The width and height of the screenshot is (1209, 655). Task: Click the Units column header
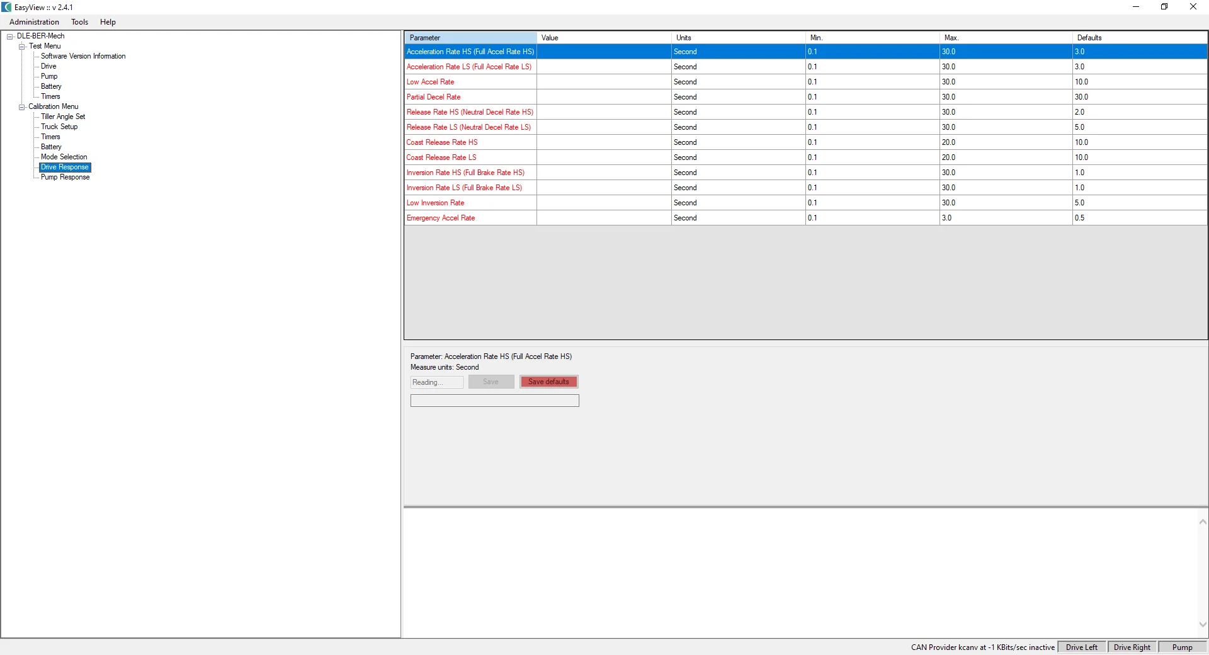coord(738,38)
